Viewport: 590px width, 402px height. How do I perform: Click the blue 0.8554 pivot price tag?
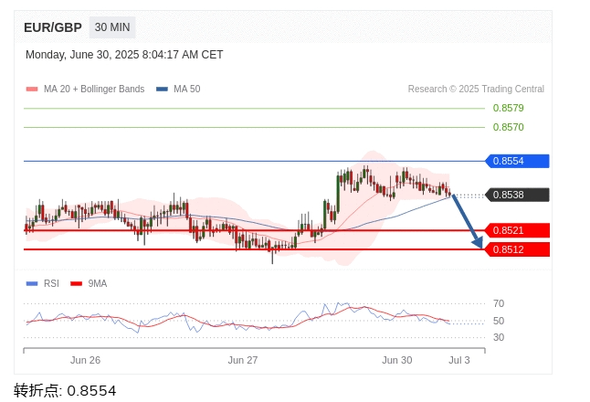(517, 161)
